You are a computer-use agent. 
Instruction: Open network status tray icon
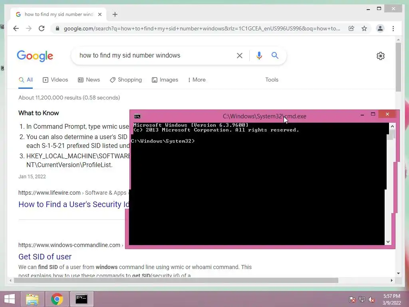coord(362,299)
